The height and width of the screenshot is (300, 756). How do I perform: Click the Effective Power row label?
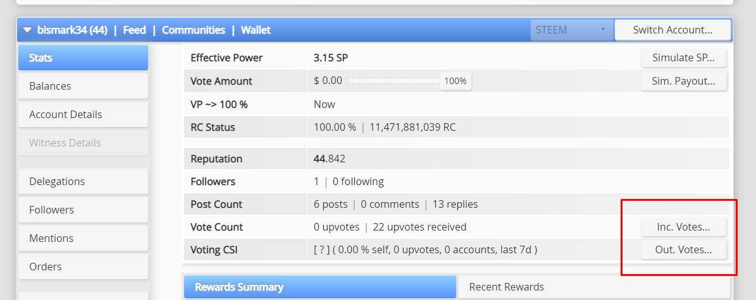click(x=226, y=57)
